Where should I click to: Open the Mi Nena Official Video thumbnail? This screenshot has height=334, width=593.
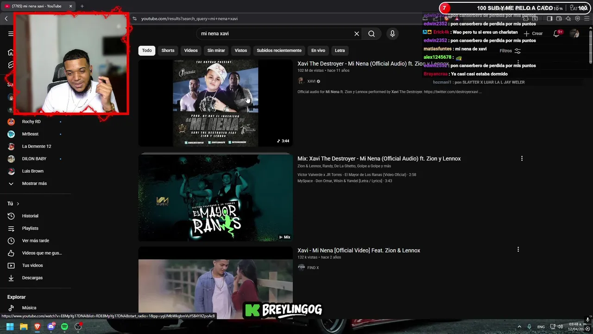point(215,283)
